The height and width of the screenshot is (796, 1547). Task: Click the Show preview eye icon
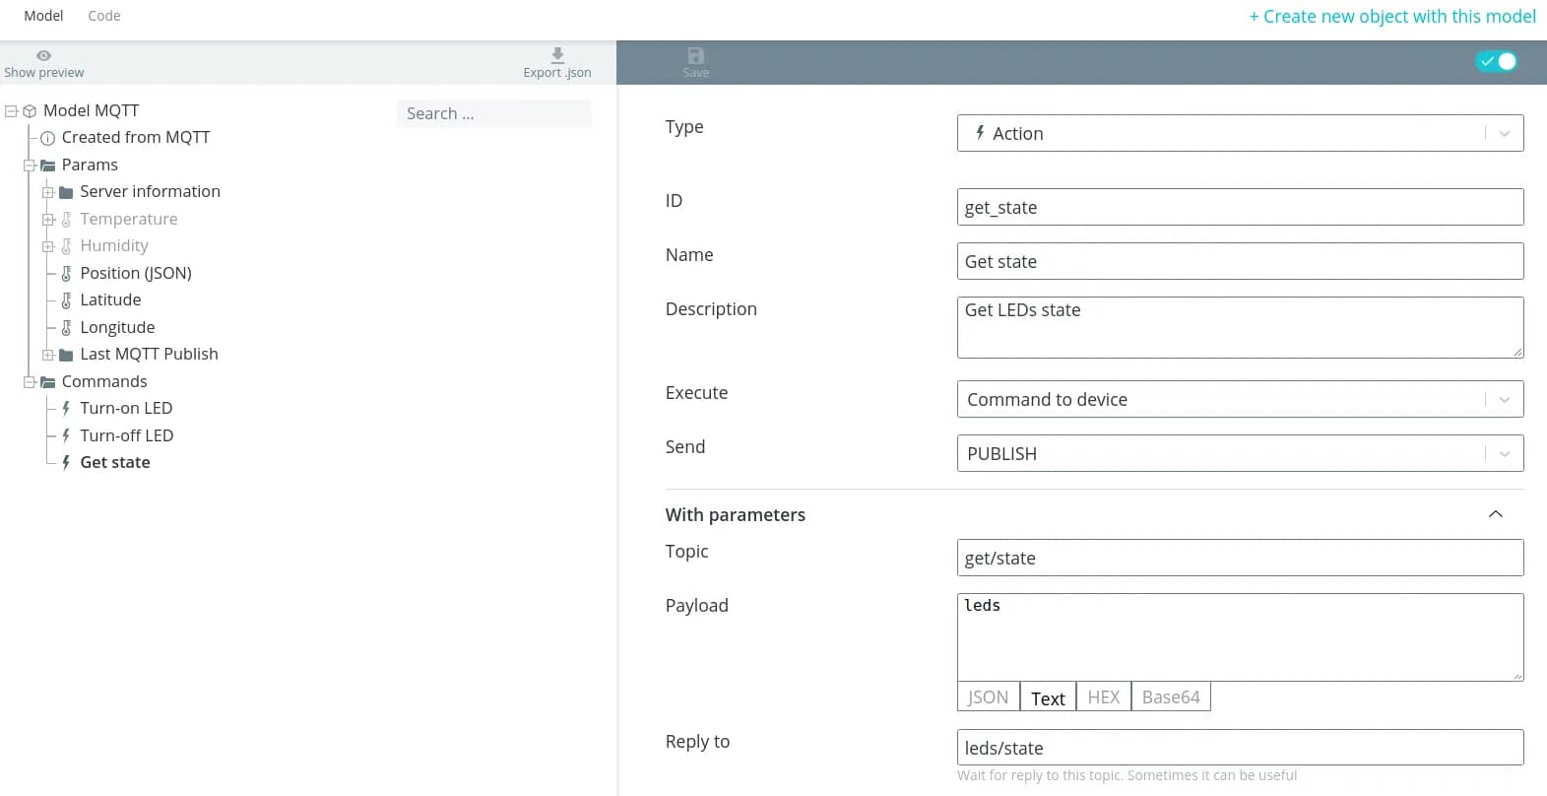point(43,56)
